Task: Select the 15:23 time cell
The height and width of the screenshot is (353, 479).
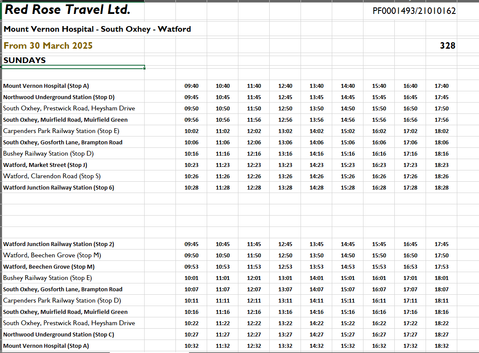Action: tap(348, 165)
